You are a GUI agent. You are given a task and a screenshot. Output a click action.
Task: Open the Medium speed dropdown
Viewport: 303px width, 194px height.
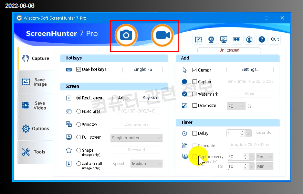pos(146,163)
